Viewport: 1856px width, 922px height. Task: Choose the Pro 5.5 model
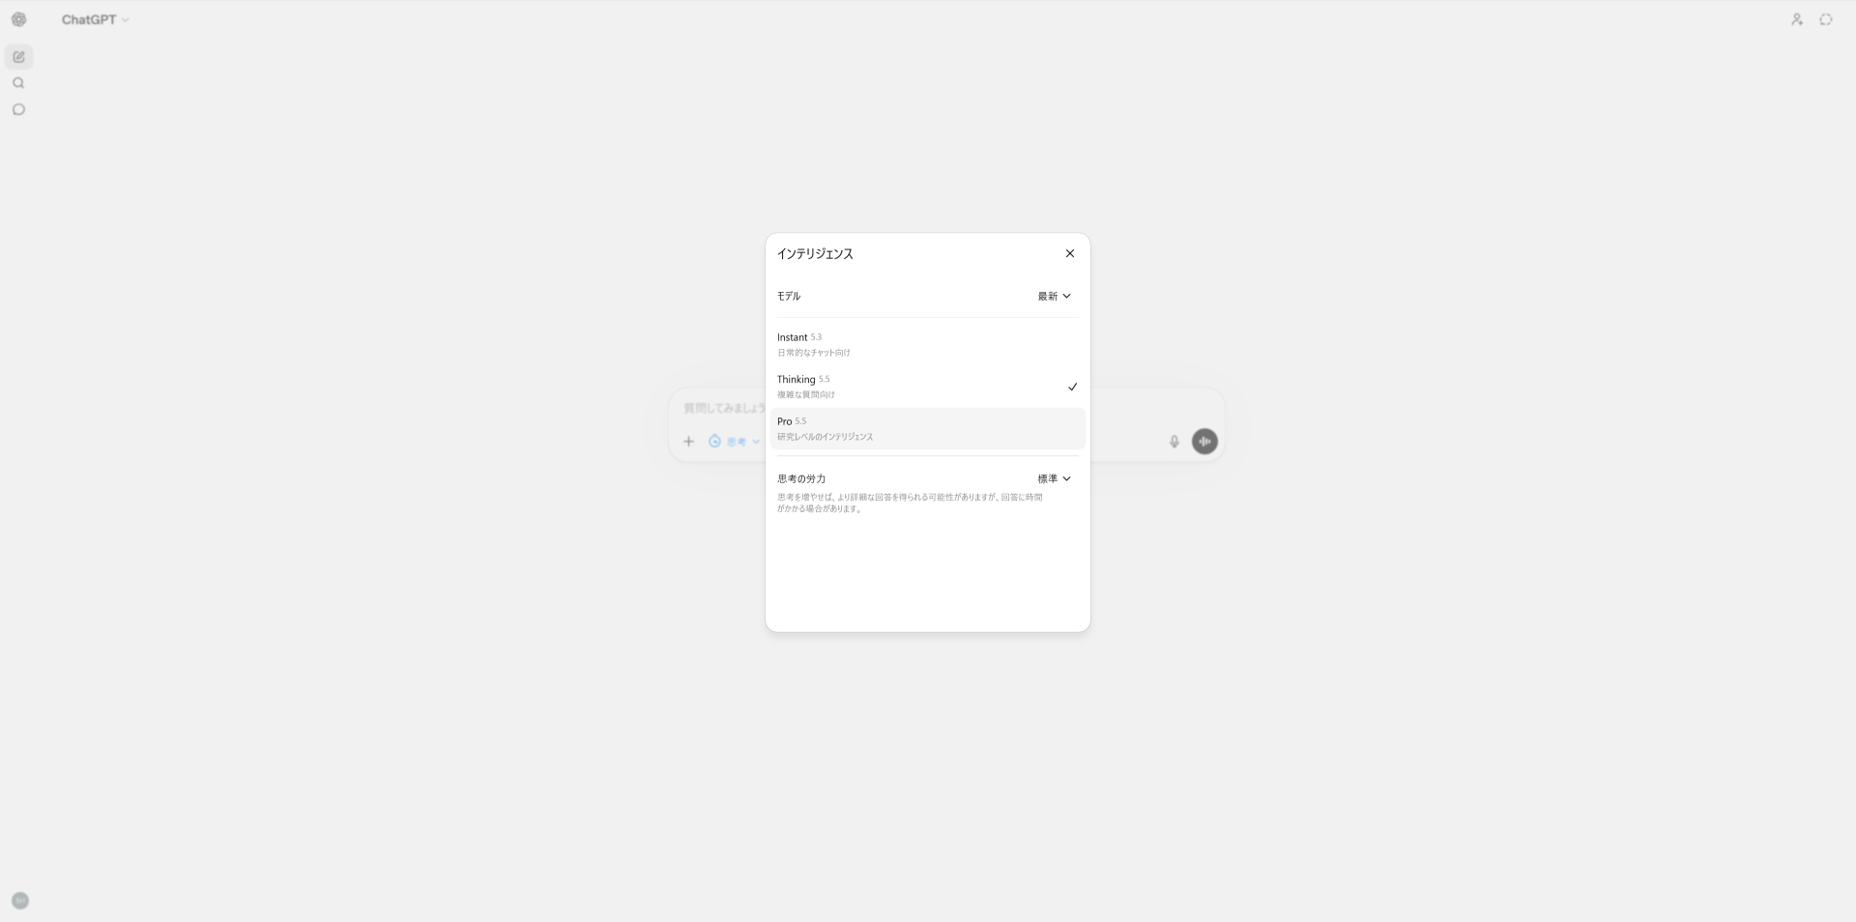927,428
